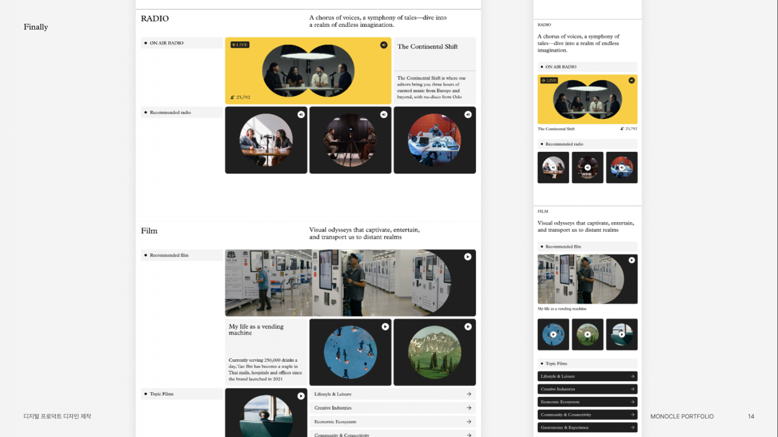Select the desktop ON AIR RADIO label
Viewport: 778px width, 437px height.
(x=182, y=43)
